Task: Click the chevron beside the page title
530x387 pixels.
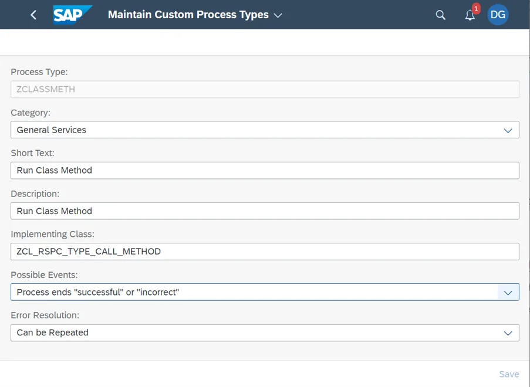Action: 278,15
